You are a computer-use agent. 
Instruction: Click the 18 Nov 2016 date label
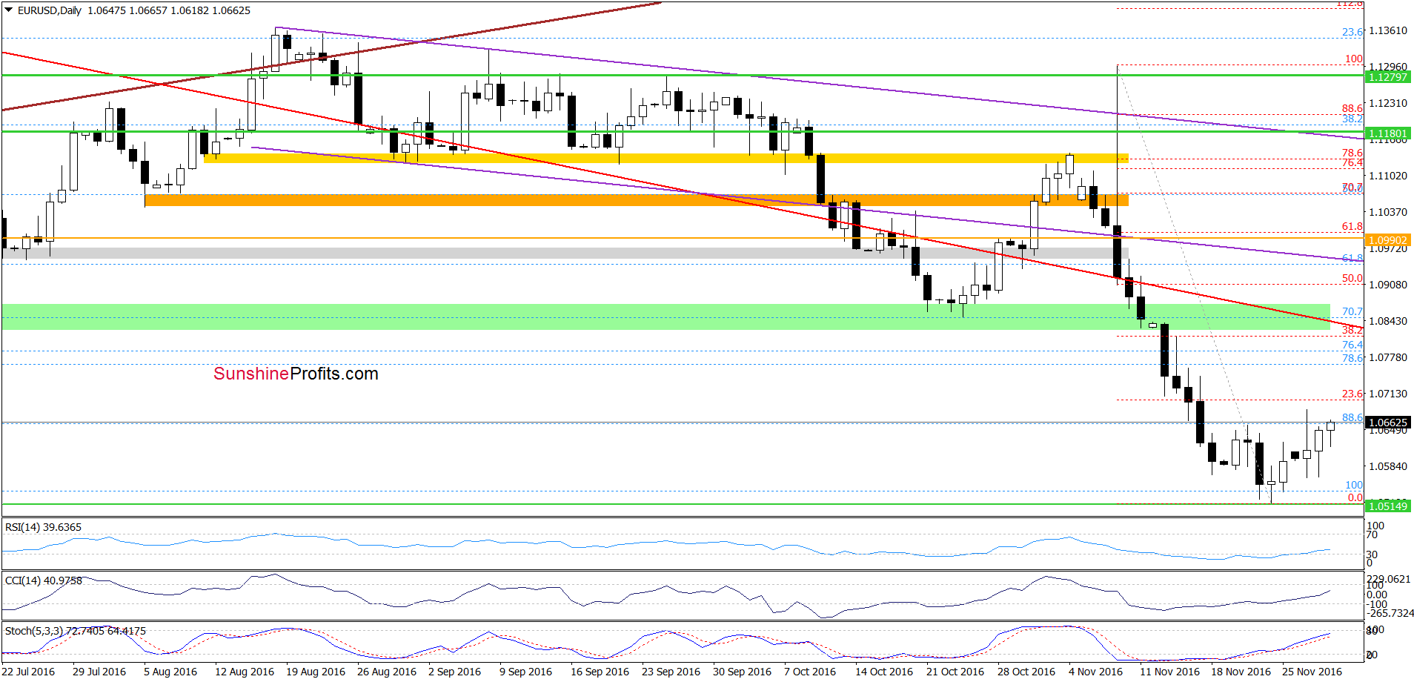click(x=1241, y=672)
